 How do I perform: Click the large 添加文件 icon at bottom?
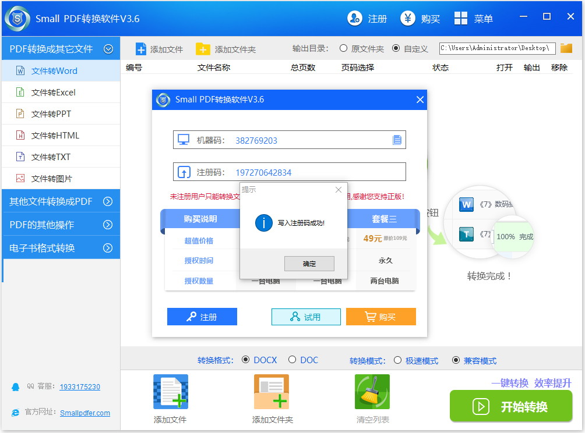click(x=171, y=392)
